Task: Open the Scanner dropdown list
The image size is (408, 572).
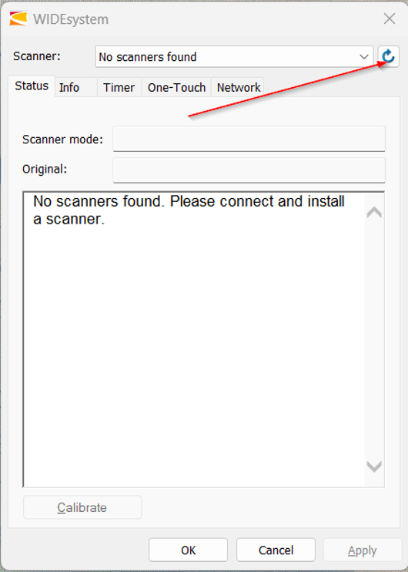Action: [234, 56]
